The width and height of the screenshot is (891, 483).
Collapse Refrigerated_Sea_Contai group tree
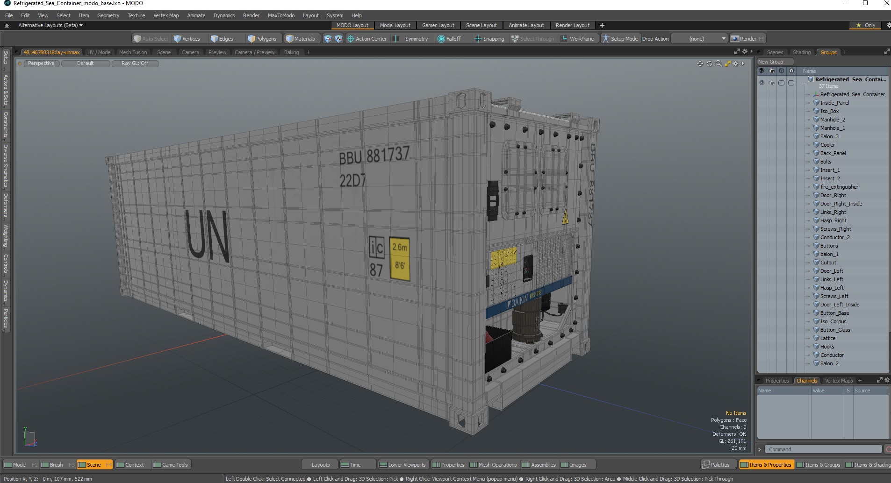[805, 82]
